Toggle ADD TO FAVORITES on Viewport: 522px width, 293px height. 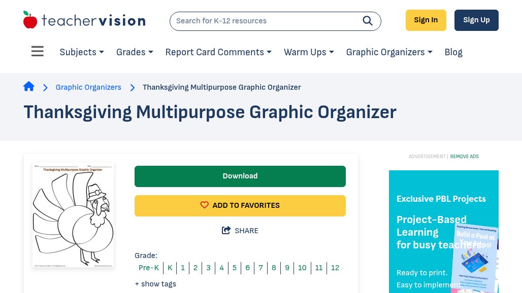pos(240,205)
